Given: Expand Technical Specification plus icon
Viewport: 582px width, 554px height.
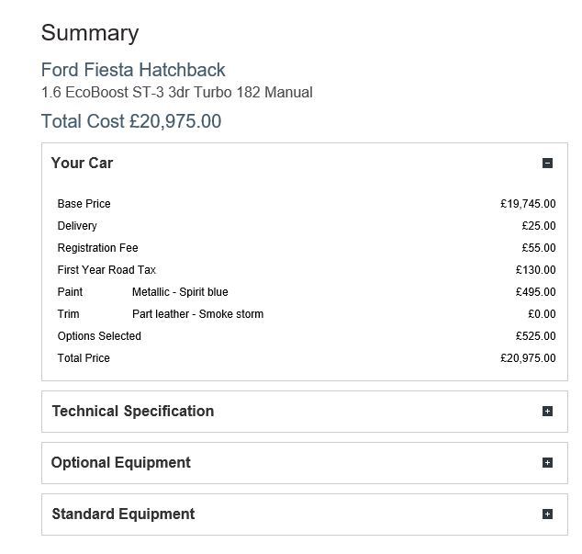Looking at the screenshot, I should 547,412.
